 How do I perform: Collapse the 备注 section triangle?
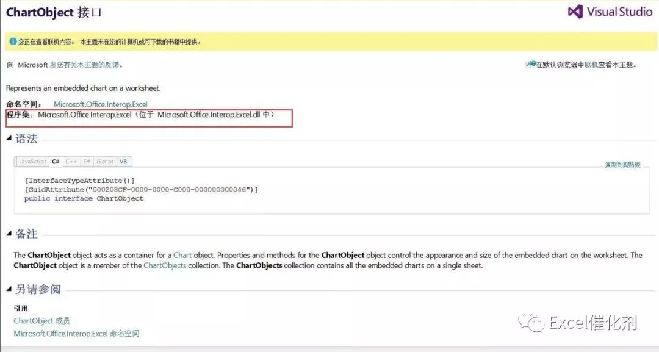9,234
